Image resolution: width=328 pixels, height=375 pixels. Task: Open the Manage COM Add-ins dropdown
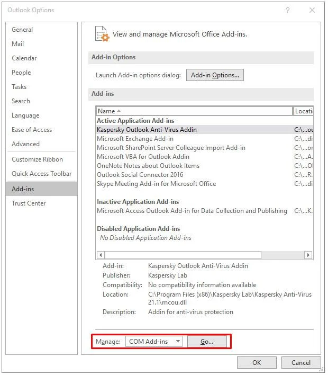(x=154, y=342)
